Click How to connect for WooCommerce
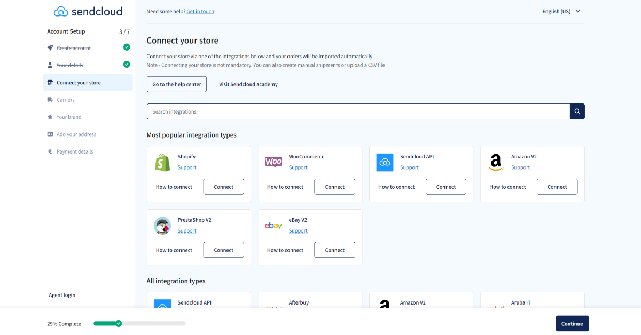The height and width of the screenshot is (335, 641). point(285,187)
